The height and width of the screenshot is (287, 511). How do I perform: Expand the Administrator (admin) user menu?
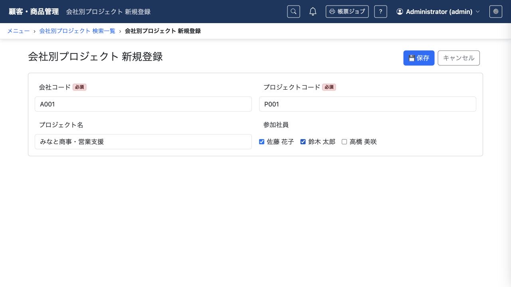point(438,12)
